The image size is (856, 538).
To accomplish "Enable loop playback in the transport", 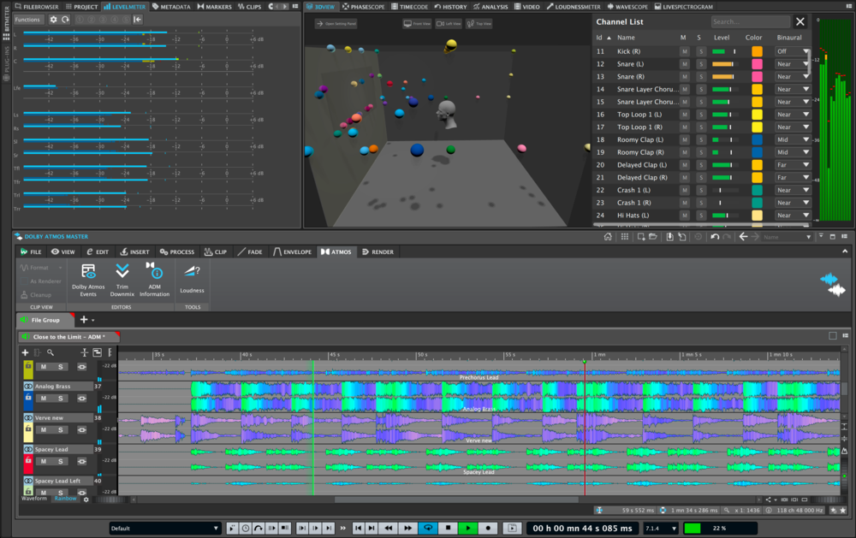I will coord(427,528).
